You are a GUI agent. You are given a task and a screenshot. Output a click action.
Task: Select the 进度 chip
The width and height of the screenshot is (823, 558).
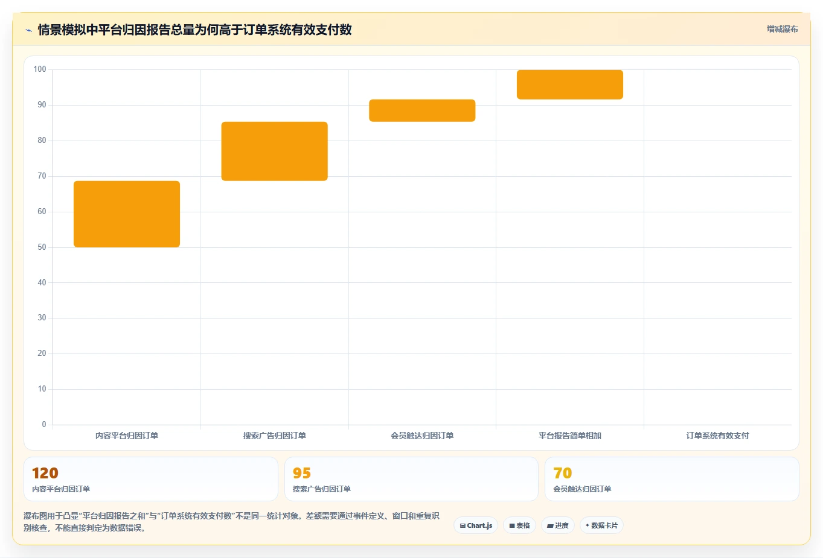click(558, 525)
